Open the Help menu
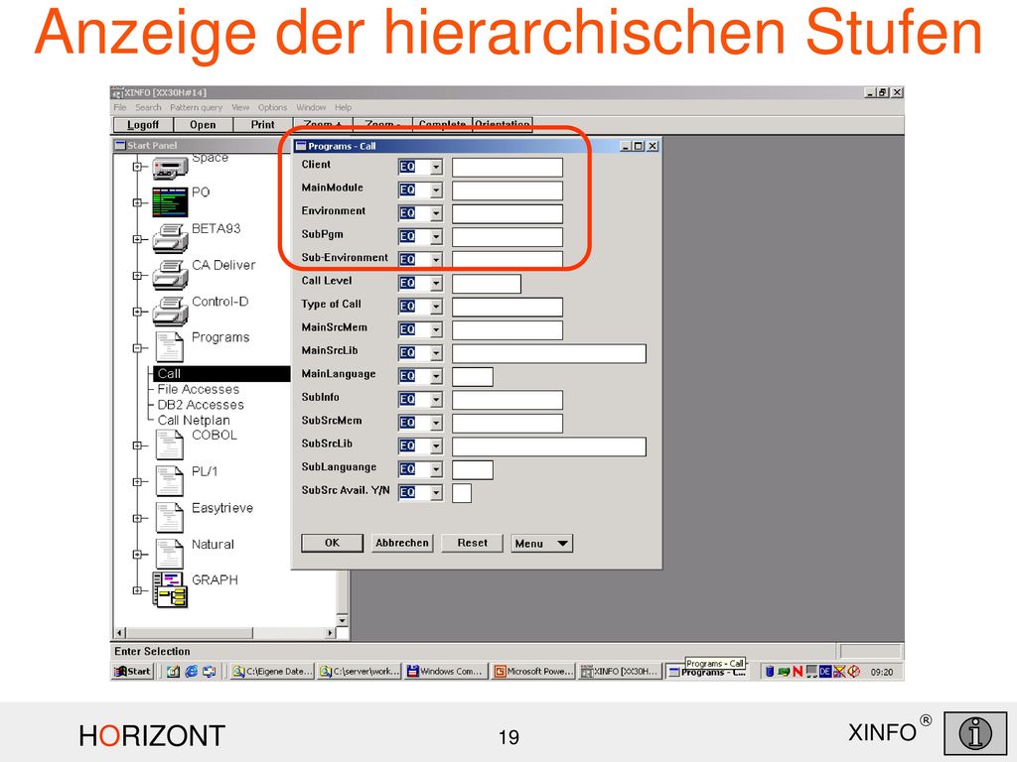Viewport: 1017px width, 762px height. (x=343, y=107)
